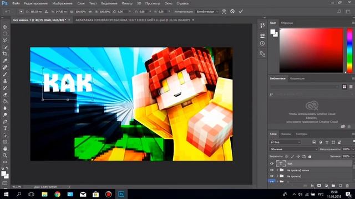Open the Фильтр menu

coord(127,3)
